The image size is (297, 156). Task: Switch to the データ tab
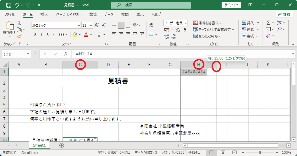click(109, 15)
